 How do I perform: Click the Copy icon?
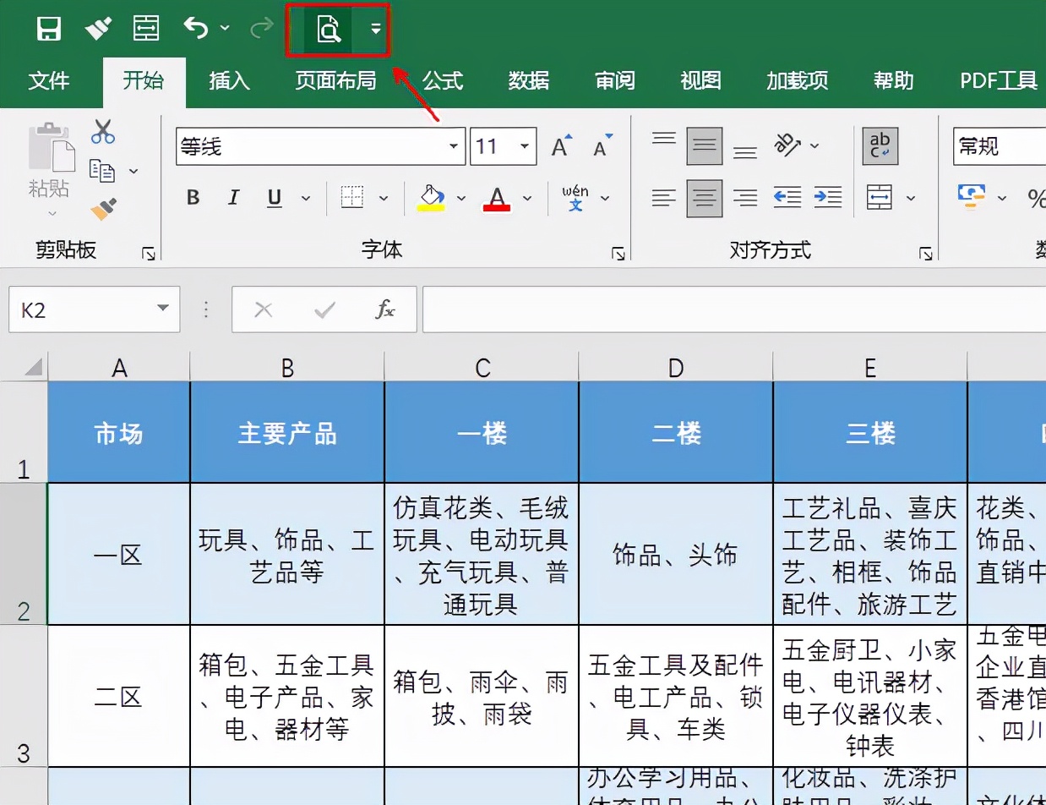point(102,171)
